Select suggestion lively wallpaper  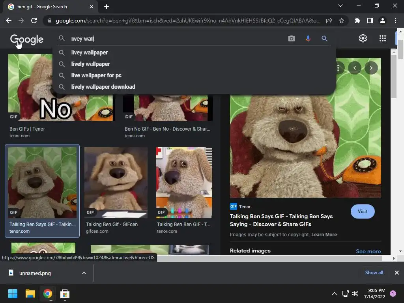tap(194, 64)
